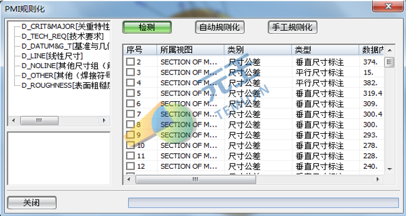Viewport: 406px width, 216px height.
Task: Check the box for row 8
Action: (130, 124)
